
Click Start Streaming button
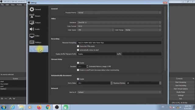coord(181,82)
